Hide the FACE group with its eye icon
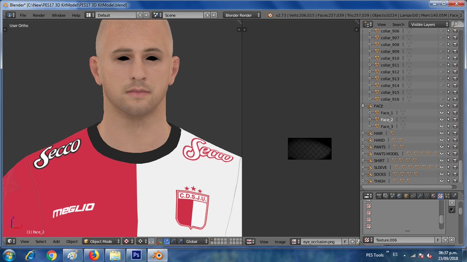The image size is (467, 262). pos(442,106)
